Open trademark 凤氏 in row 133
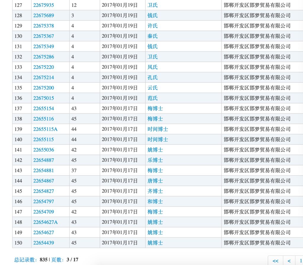This screenshot has width=303, height=265. coord(152,67)
